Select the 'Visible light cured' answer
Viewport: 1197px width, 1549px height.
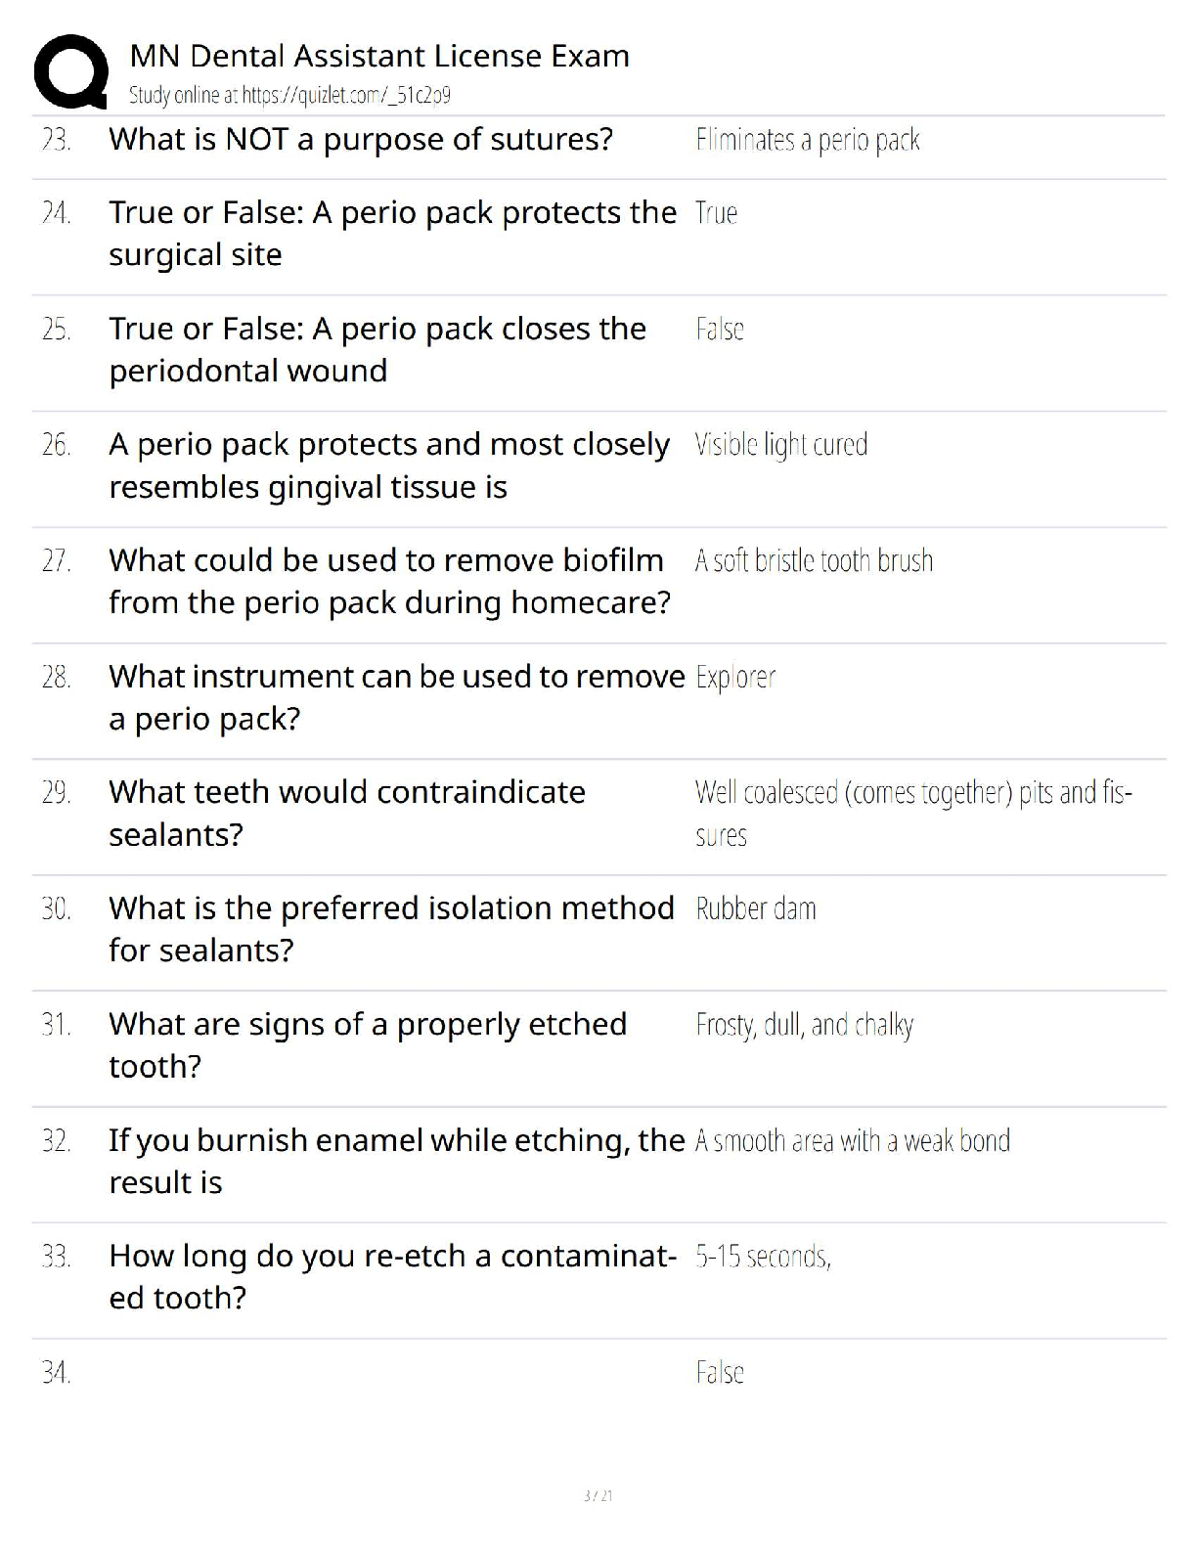[x=780, y=445]
